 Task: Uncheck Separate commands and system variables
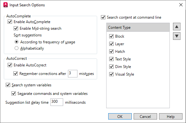click(x=14, y=94)
